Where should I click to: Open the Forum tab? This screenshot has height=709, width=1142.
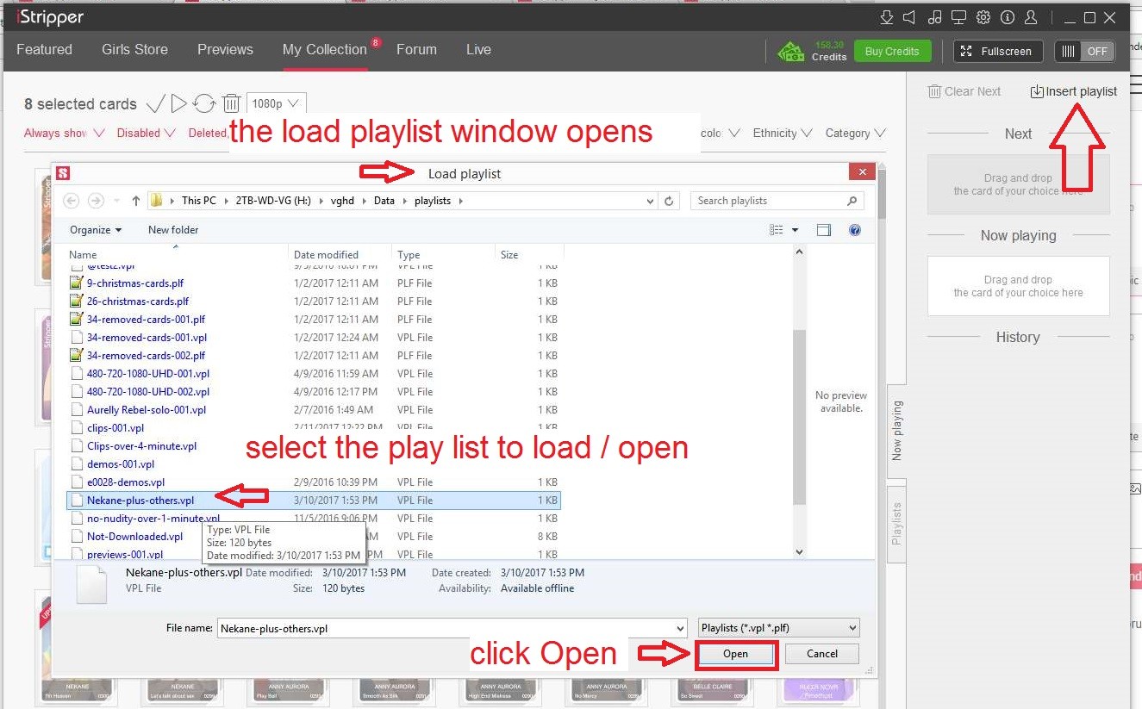pos(416,49)
